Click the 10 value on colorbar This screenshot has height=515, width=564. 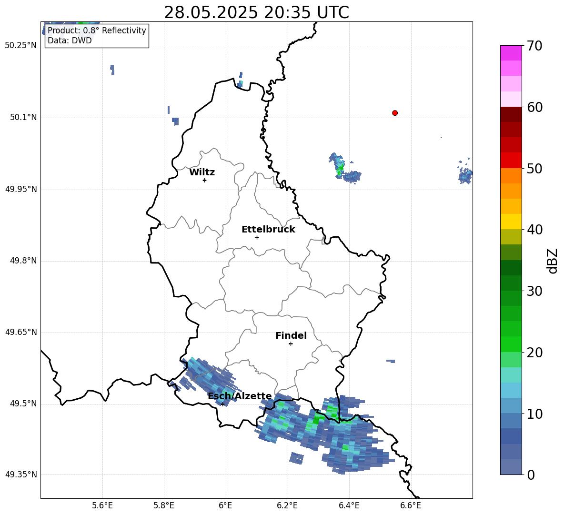[534, 414]
